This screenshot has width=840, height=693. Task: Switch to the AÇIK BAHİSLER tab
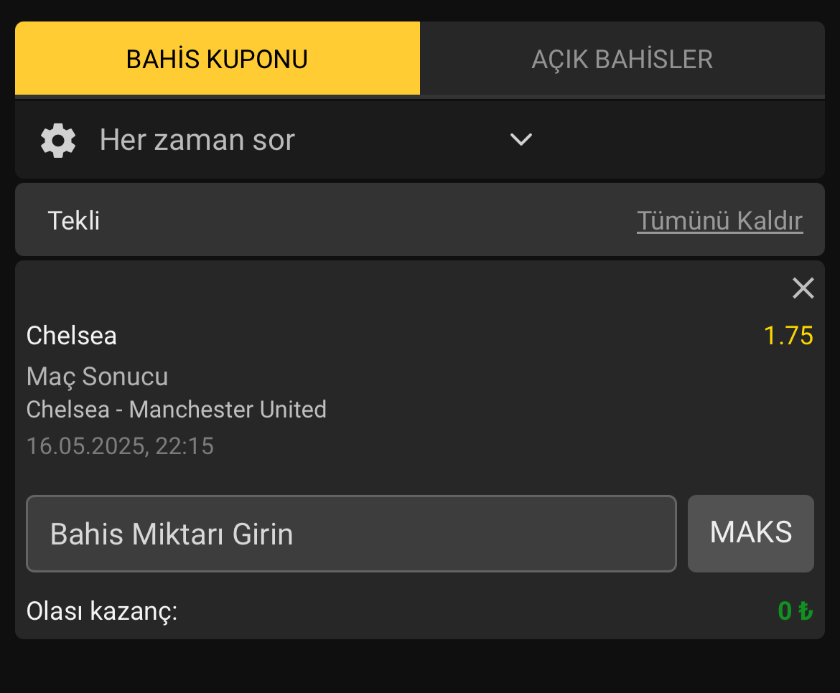pos(622,58)
